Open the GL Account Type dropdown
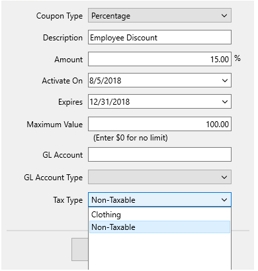The width and height of the screenshot is (258, 271). 159,177
